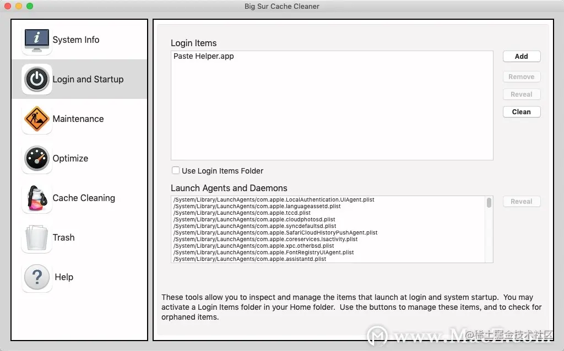Select com.apple.xpc.otherbsd.plist row
Viewport: 564px width, 351px height.
pos(328,246)
